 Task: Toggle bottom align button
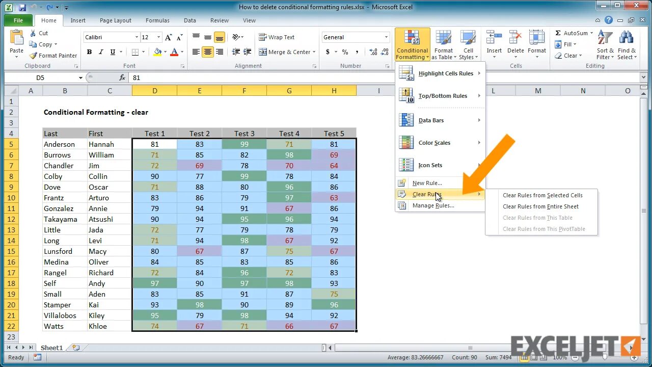pos(220,37)
